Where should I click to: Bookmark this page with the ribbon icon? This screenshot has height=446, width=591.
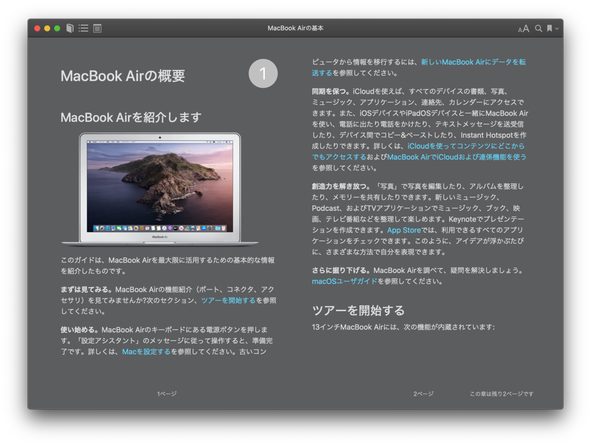(549, 29)
